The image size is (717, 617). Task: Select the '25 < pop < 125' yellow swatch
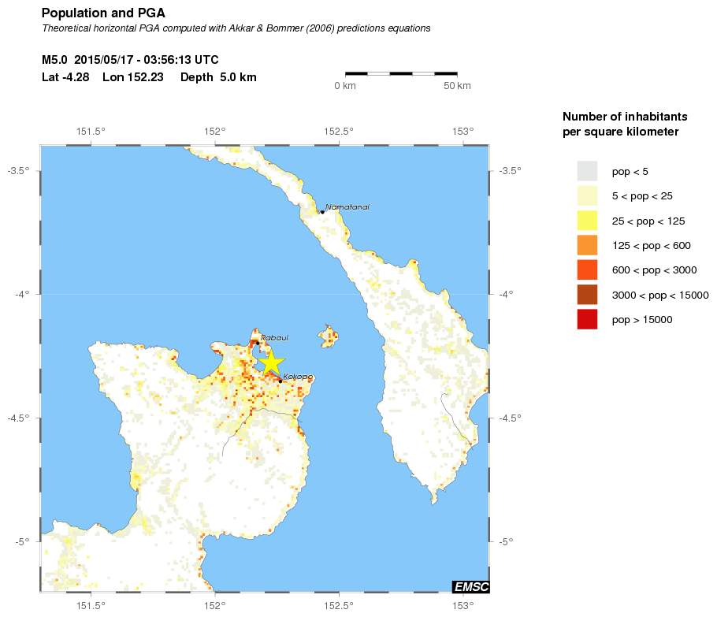[587, 221]
